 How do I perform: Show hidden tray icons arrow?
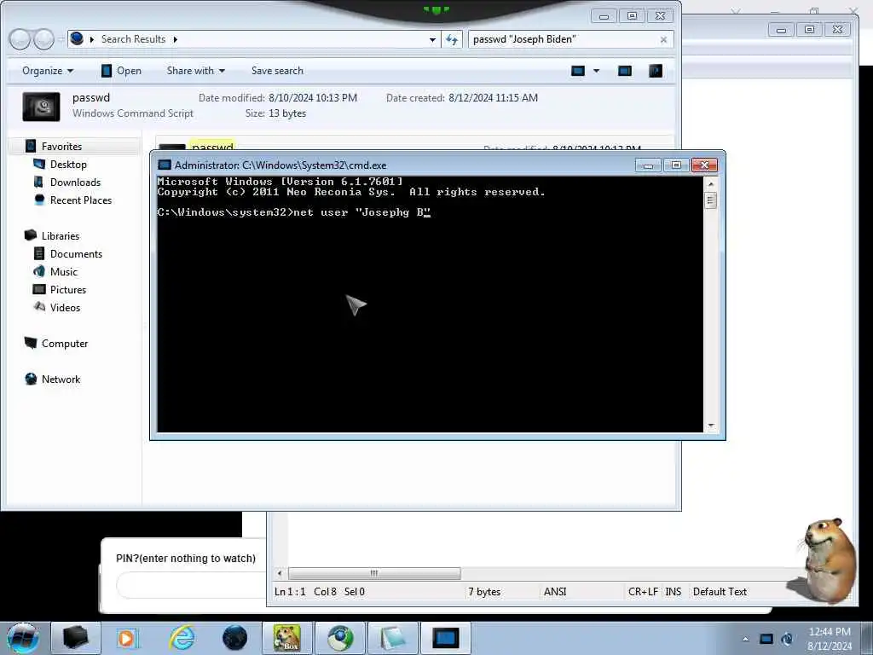point(745,639)
